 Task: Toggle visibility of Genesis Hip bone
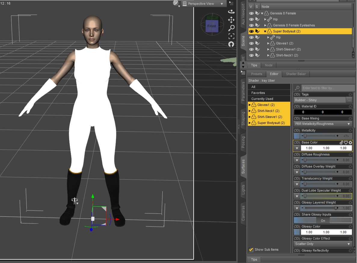tap(251, 19)
